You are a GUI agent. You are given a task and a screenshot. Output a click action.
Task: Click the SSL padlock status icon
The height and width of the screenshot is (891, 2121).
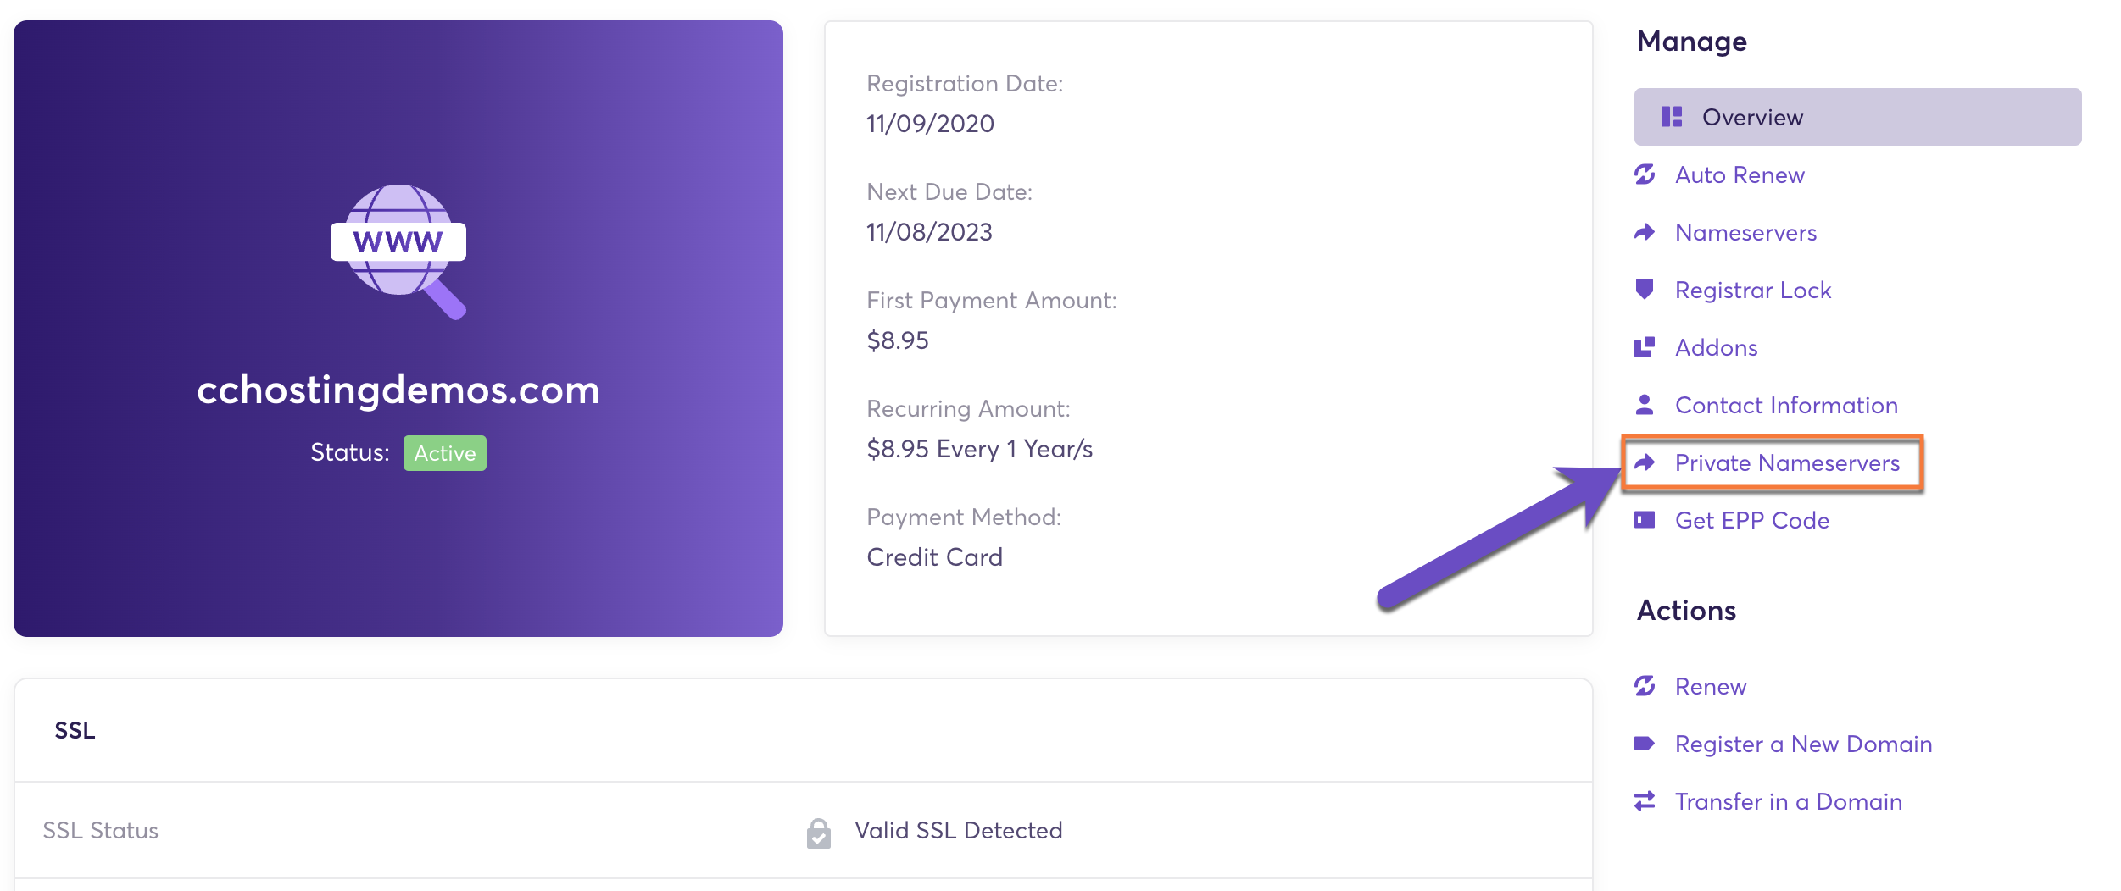pyautogui.click(x=819, y=833)
